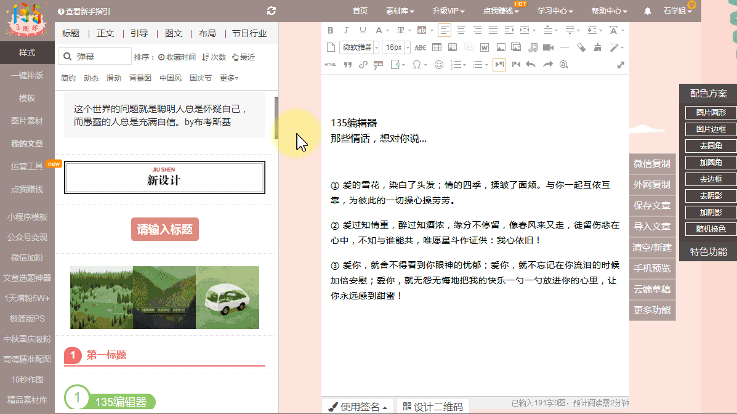
Task: Insert a table
Action: tap(437, 47)
